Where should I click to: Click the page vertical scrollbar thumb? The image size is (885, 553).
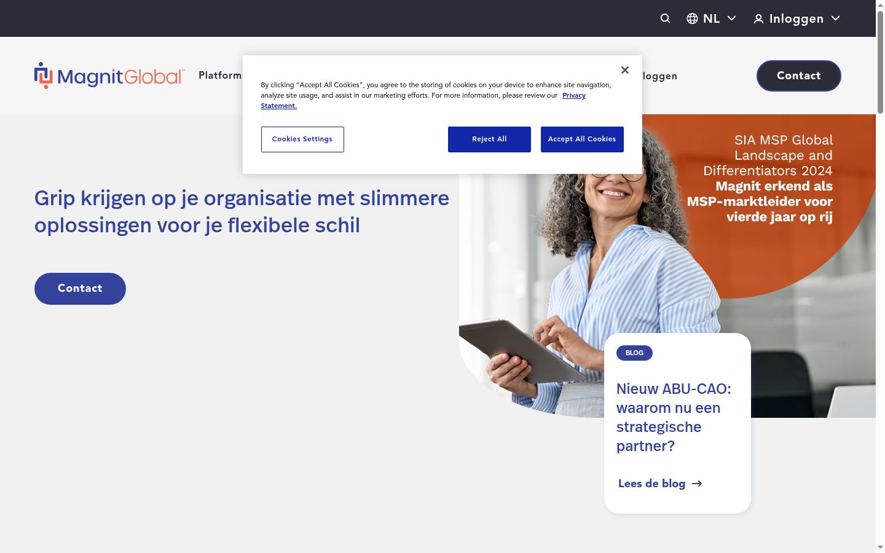[880, 61]
